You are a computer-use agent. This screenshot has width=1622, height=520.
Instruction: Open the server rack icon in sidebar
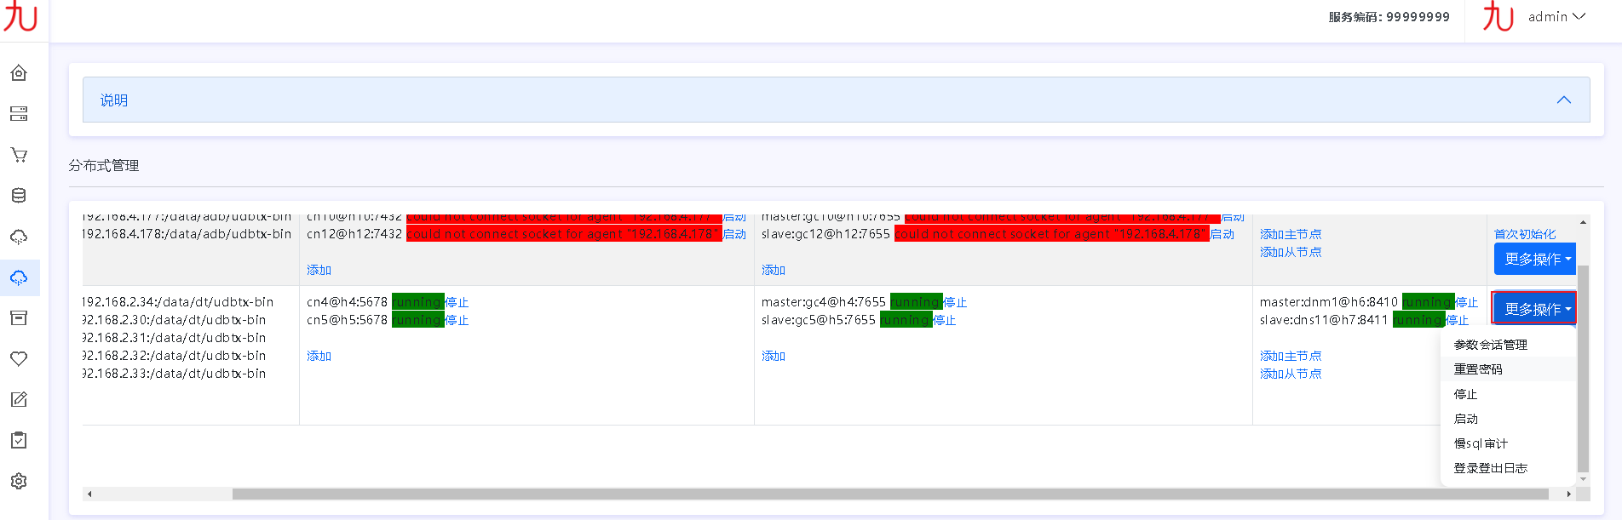click(19, 114)
